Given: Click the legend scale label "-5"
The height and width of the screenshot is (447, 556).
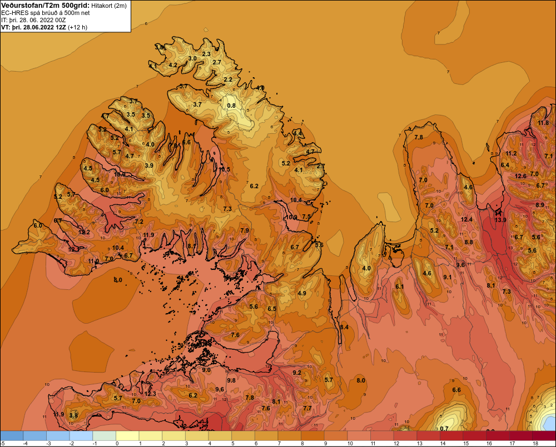Looking at the screenshot, I should [2, 444].
